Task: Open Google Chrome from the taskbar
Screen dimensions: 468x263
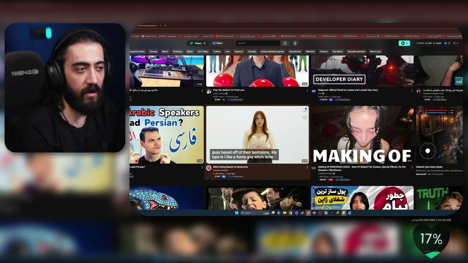Action: click(290, 213)
